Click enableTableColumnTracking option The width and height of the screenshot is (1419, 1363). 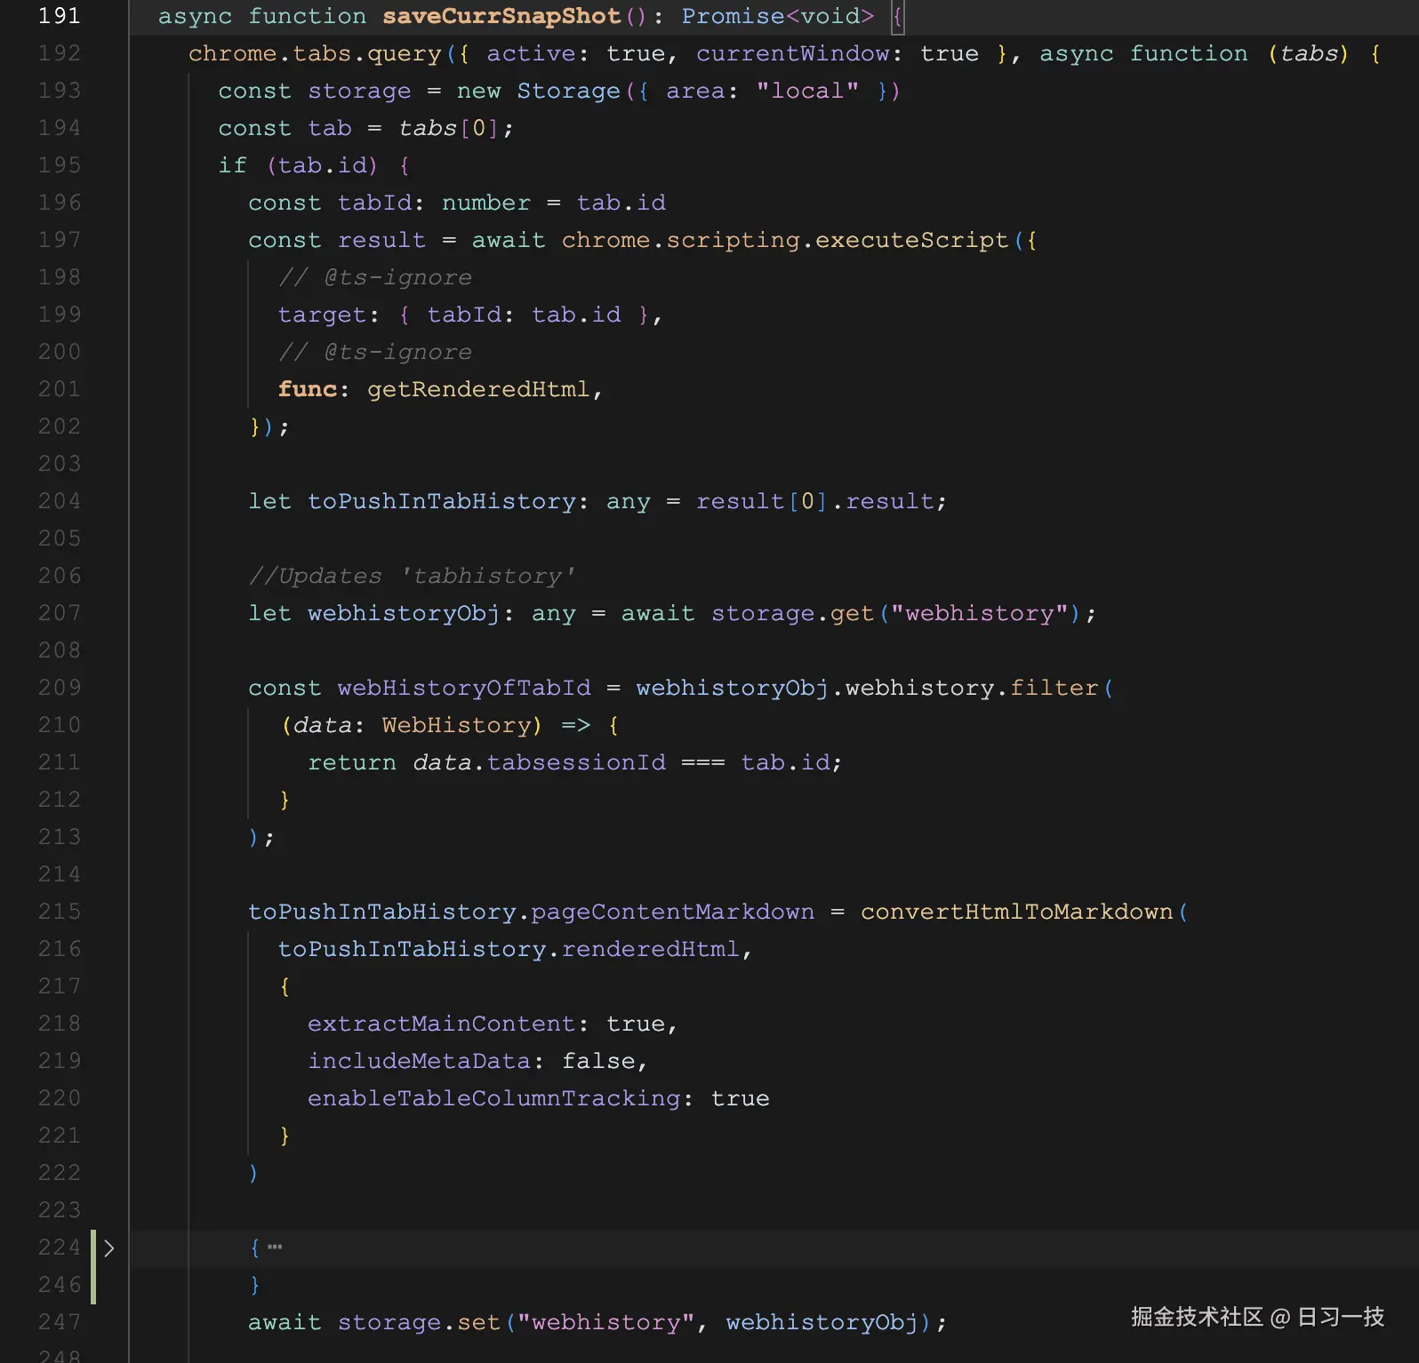pos(493,1098)
